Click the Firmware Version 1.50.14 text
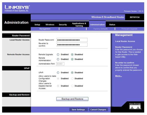The height and width of the screenshot is (115, 147). point(133,11)
